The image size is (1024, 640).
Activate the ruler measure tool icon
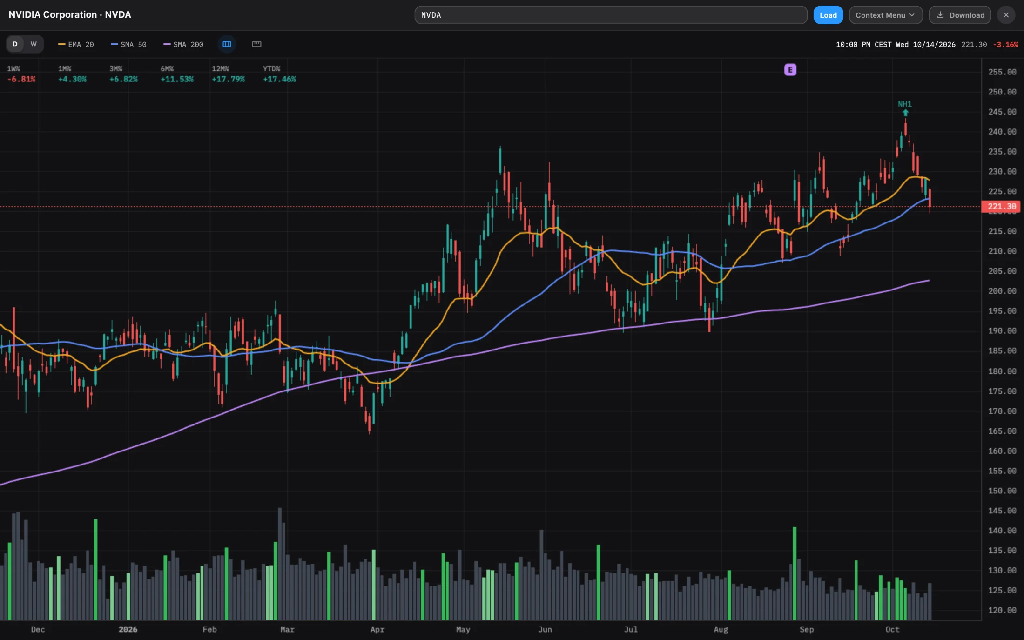point(256,44)
